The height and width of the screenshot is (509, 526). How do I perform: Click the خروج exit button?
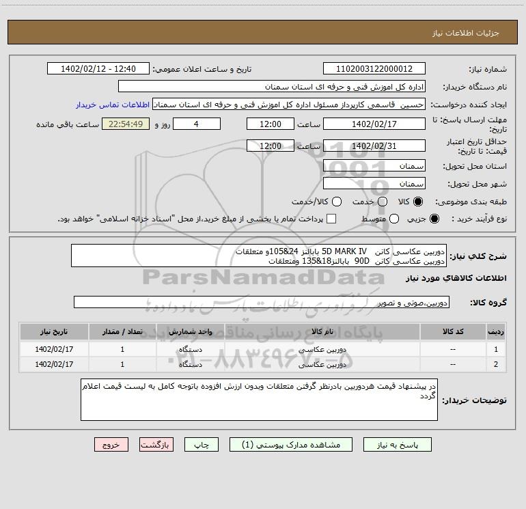[111, 445]
